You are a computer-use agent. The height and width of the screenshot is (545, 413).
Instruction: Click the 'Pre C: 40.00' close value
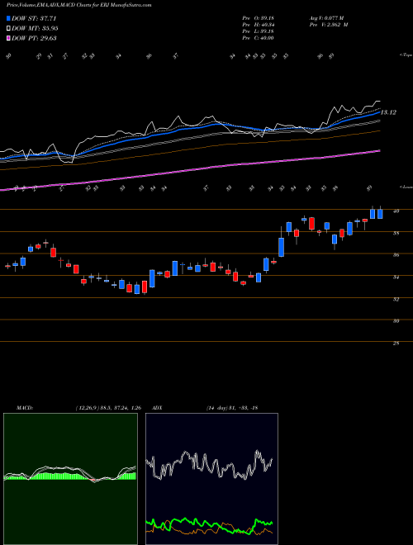259,38
